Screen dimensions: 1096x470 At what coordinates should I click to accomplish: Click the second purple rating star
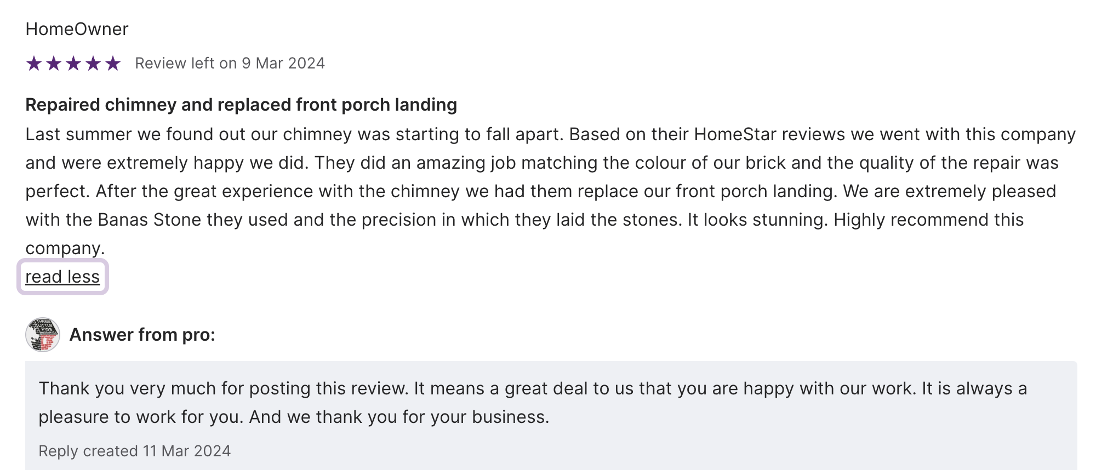[54, 64]
